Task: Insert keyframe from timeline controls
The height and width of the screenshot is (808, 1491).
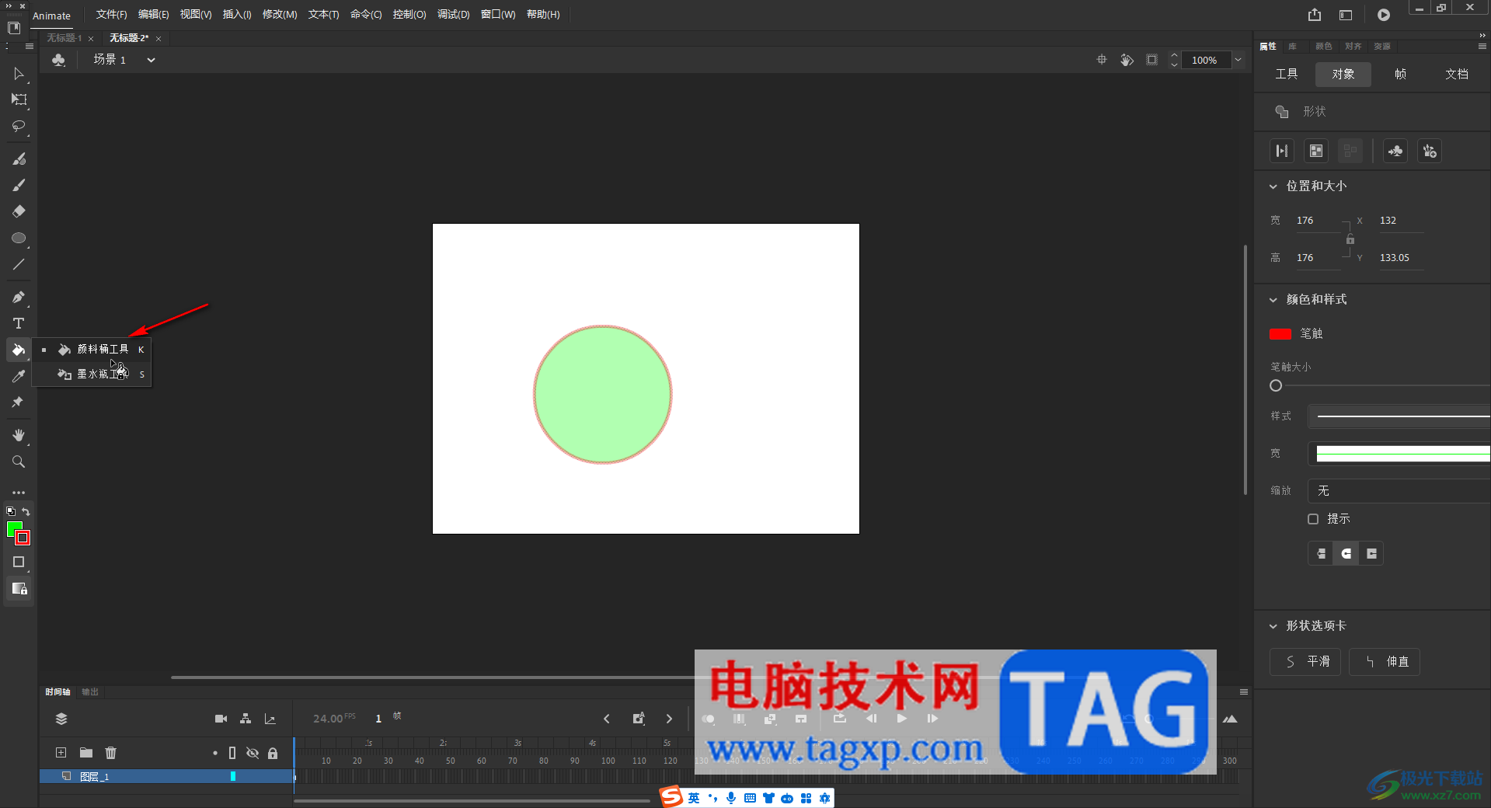Action: coord(639,719)
